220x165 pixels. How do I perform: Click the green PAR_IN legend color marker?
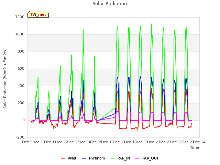pyautogui.click(x=113, y=159)
